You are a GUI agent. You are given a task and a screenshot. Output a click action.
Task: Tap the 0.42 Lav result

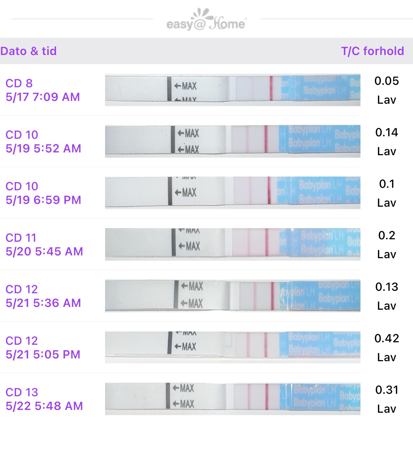point(386,348)
